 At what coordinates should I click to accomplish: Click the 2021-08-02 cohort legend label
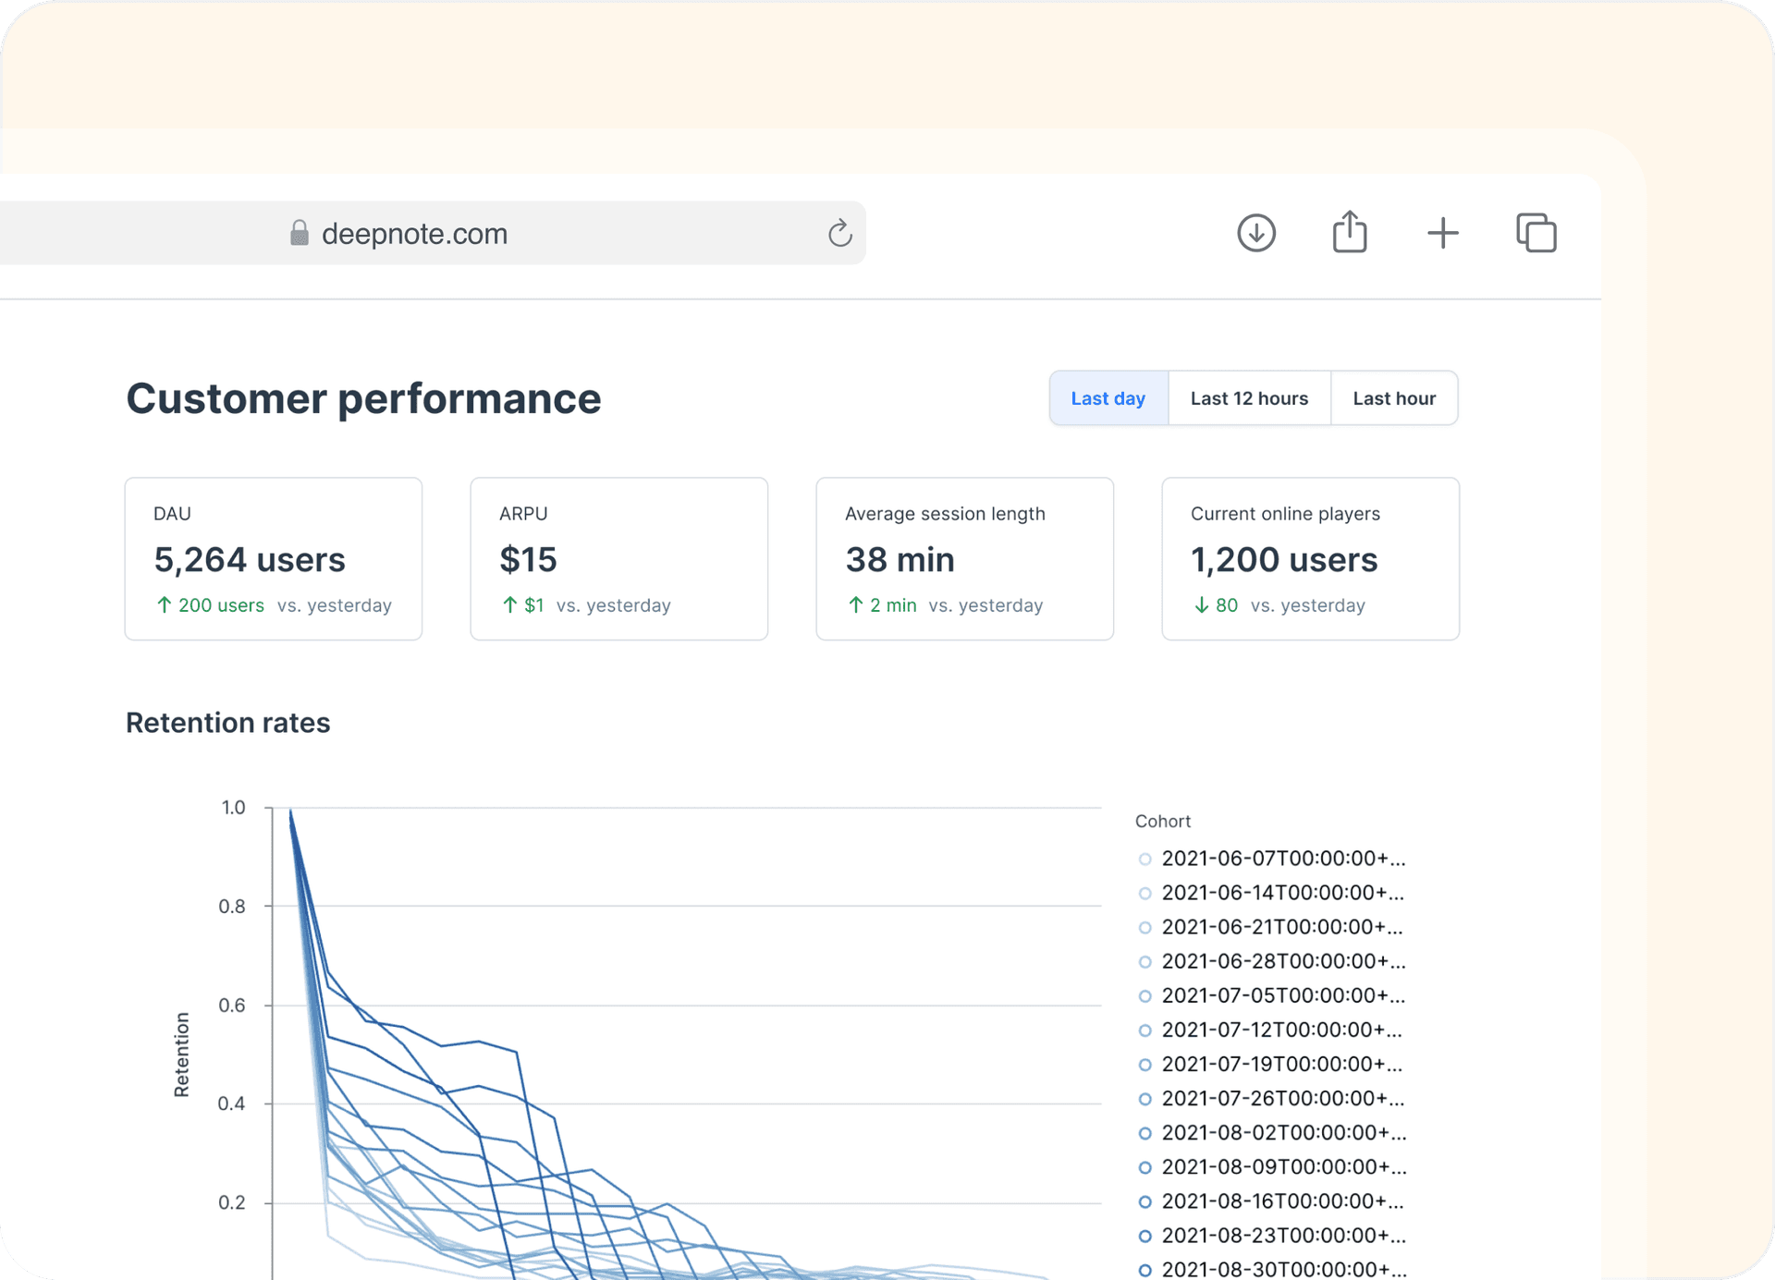pyautogui.click(x=1283, y=1133)
